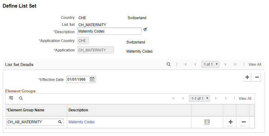Click the List Set Details View All link
The height and width of the screenshot is (136, 269).
[255, 65]
